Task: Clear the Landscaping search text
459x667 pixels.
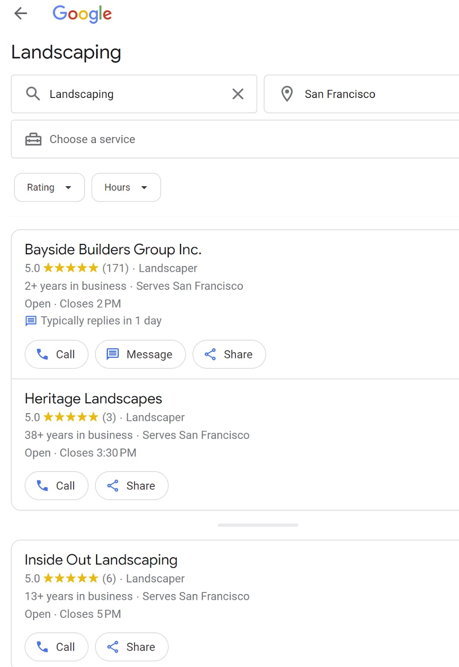Action: click(238, 94)
